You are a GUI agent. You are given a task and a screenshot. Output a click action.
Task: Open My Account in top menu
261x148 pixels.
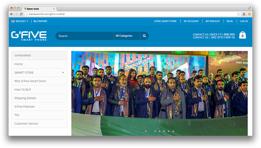(191, 21)
